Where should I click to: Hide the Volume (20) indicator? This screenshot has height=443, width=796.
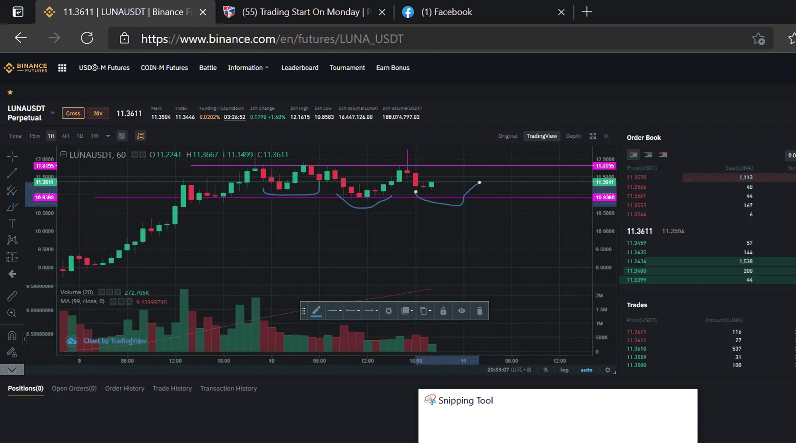click(x=101, y=292)
